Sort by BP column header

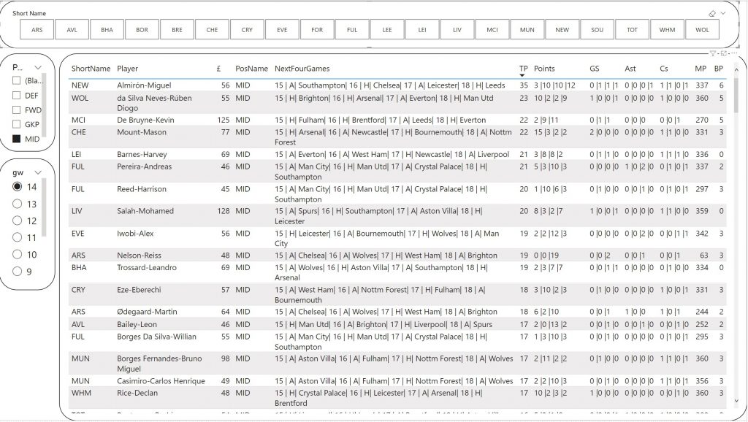(x=719, y=69)
